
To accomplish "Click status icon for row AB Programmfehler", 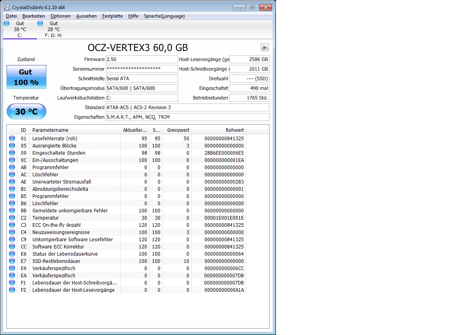I will pyautogui.click(x=12, y=167).
